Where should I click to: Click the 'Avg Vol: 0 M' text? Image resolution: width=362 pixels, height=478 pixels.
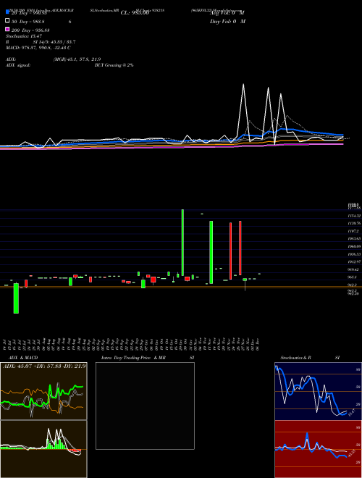pos(227,13)
